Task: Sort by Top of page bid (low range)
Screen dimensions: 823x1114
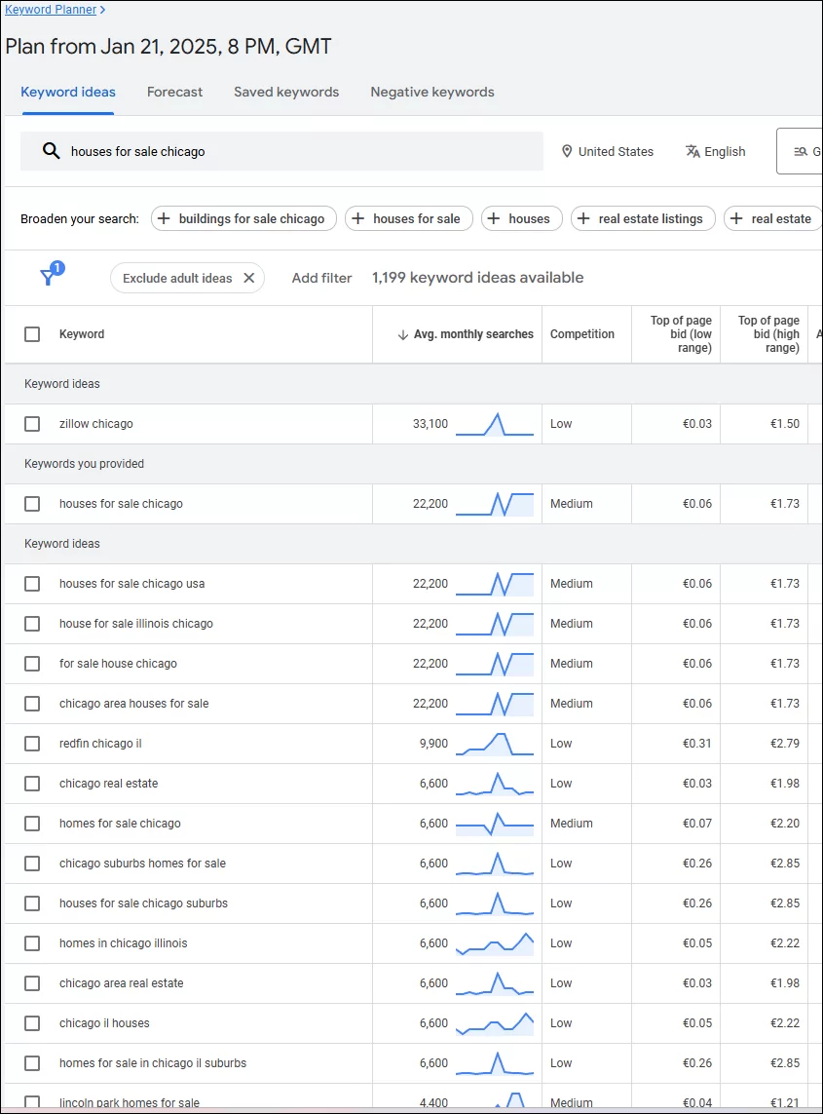Action: (681, 334)
